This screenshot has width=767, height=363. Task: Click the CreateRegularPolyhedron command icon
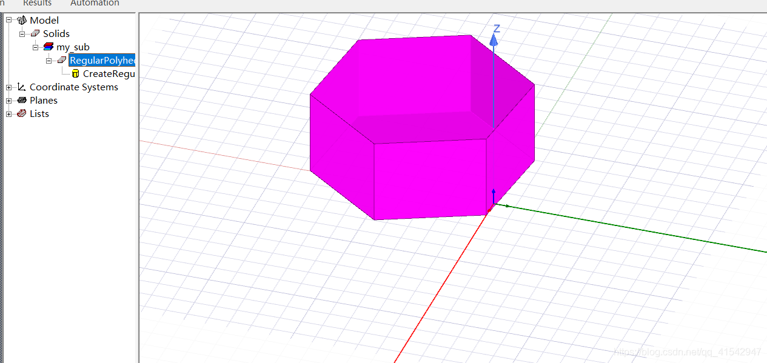(75, 73)
